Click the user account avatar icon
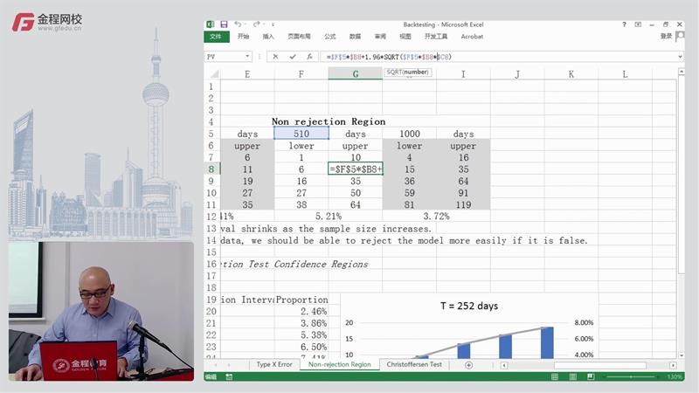Screen dimensions: 699x393 coord(681,36)
